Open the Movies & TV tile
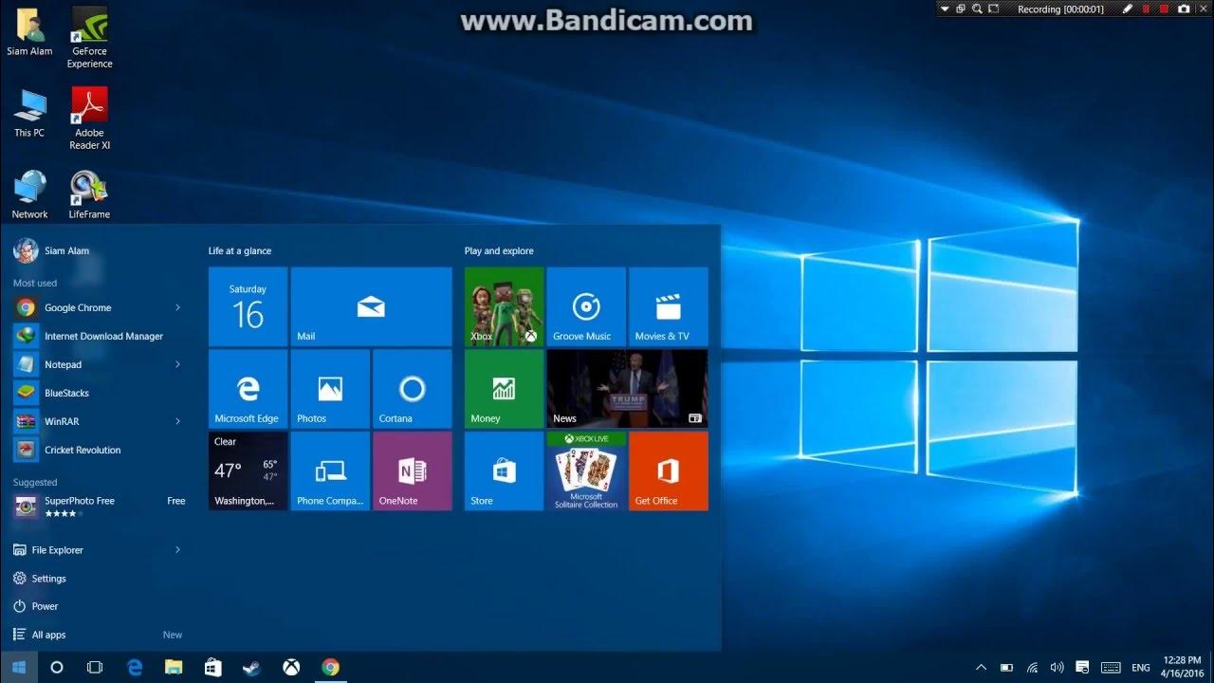Viewport: 1214px width, 683px height. 668,306
